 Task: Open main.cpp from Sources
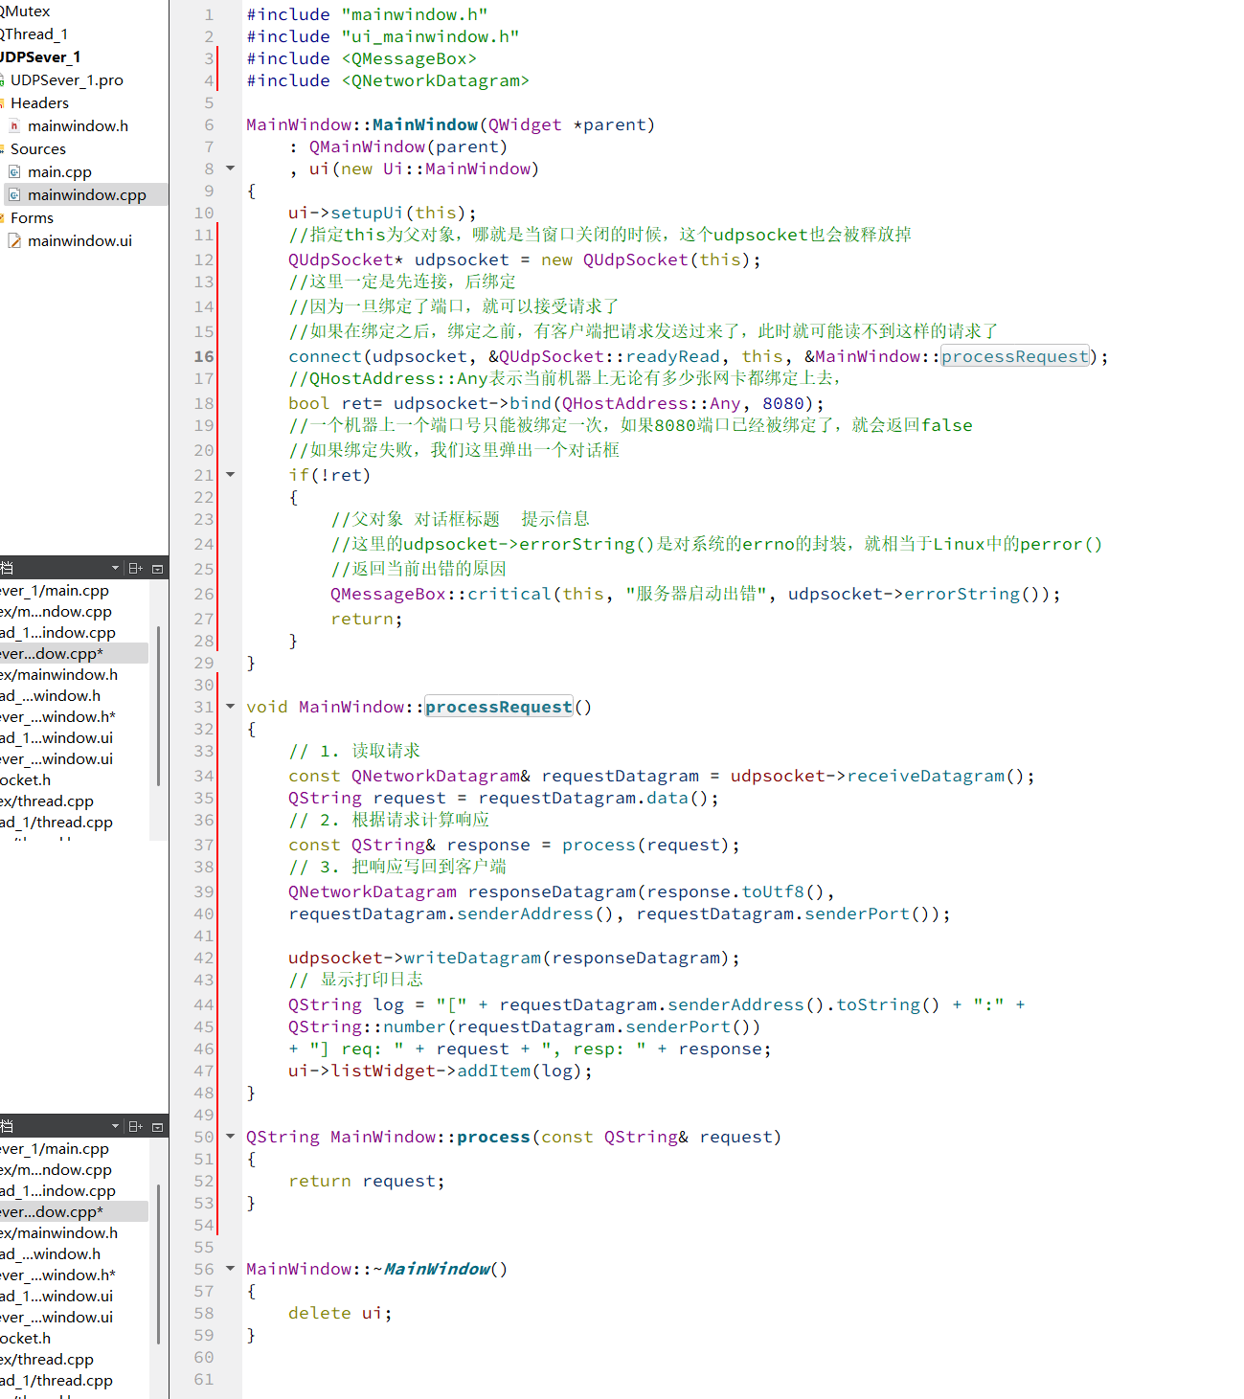click(59, 172)
